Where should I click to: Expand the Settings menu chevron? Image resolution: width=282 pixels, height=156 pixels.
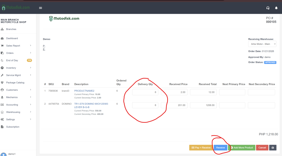click(x=31, y=119)
